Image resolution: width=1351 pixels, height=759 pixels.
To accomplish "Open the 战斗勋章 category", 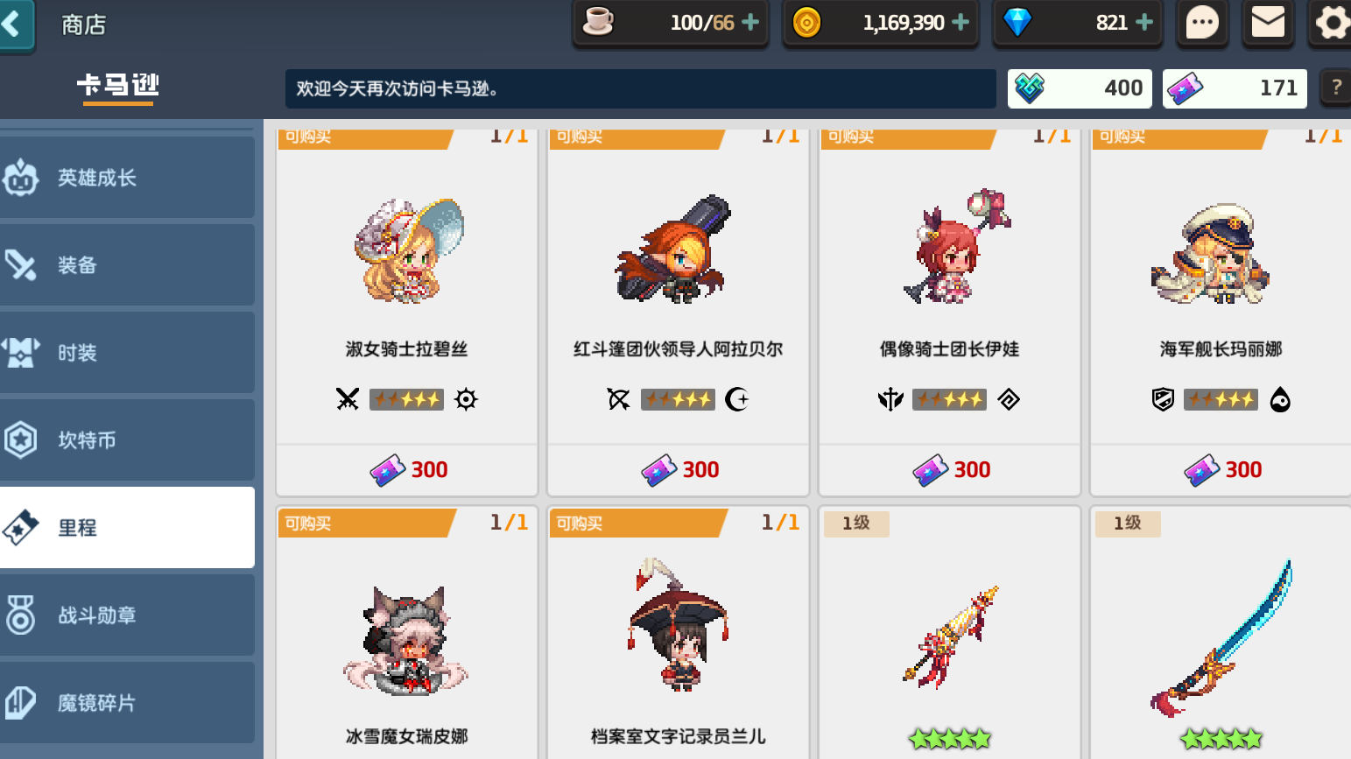I will [127, 615].
